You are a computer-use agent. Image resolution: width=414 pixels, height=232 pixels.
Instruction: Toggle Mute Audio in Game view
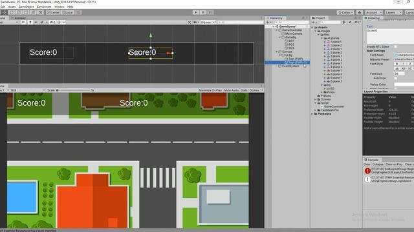click(x=232, y=90)
